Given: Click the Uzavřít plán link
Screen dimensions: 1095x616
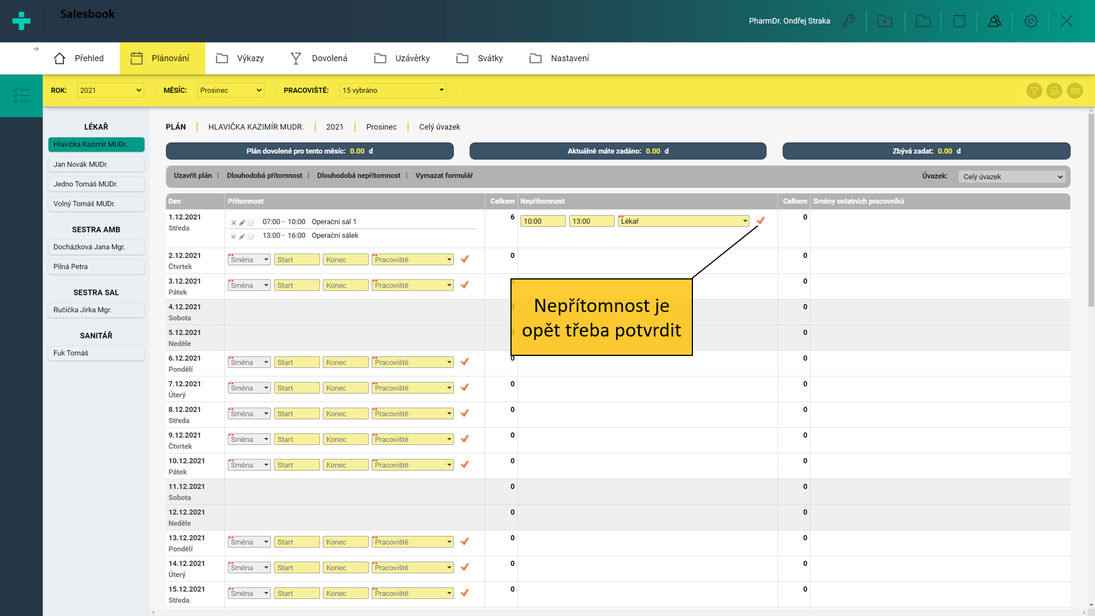Looking at the screenshot, I should tap(192, 176).
